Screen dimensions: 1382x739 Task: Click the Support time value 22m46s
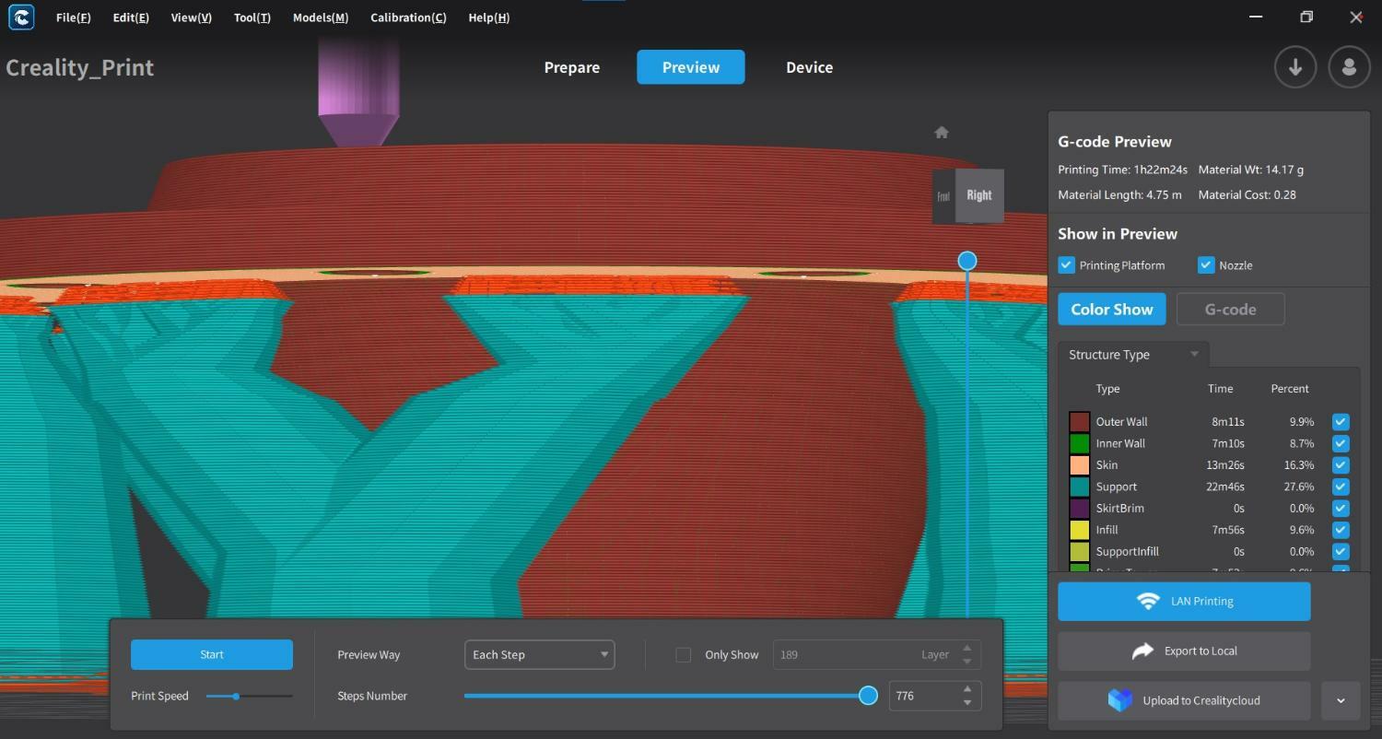pyautogui.click(x=1225, y=487)
